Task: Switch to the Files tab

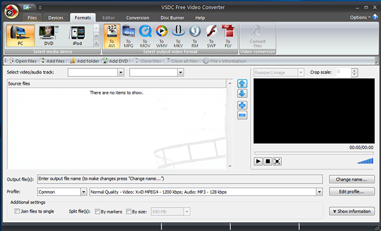Action: point(32,18)
